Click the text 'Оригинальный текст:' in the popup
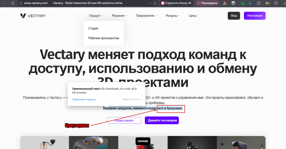This screenshot has width=286, height=149. point(86,89)
